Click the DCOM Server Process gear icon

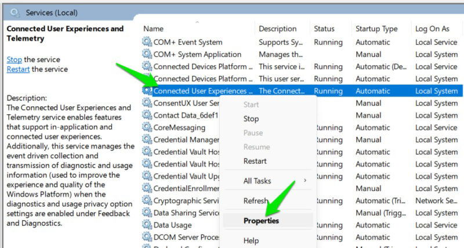click(147, 237)
